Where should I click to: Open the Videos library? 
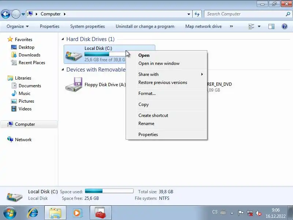click(x=25, y=109)
